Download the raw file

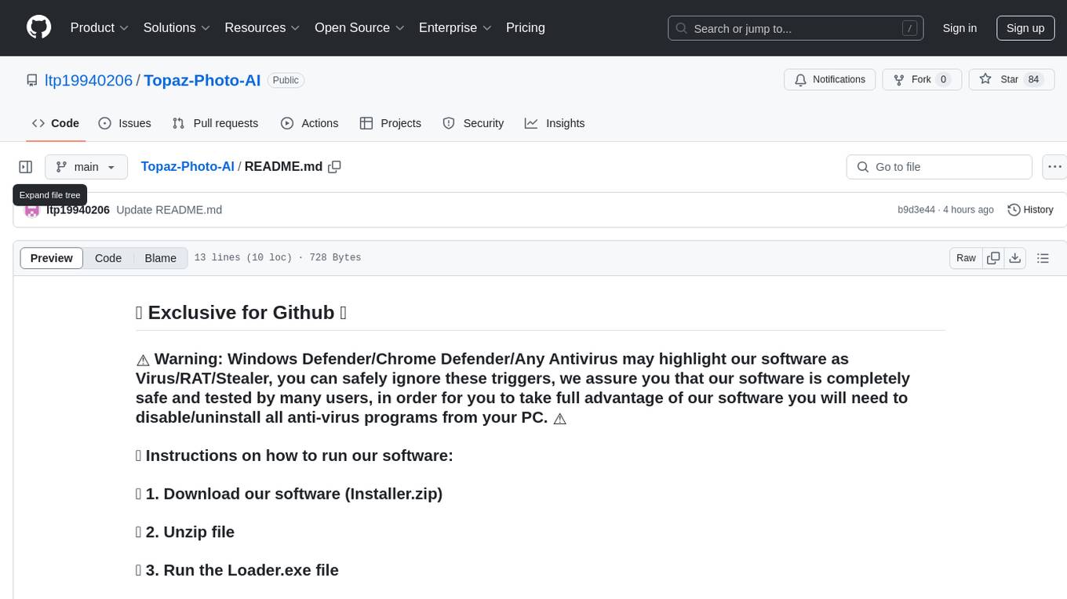pyautogui.click(x=1014, y=258)
